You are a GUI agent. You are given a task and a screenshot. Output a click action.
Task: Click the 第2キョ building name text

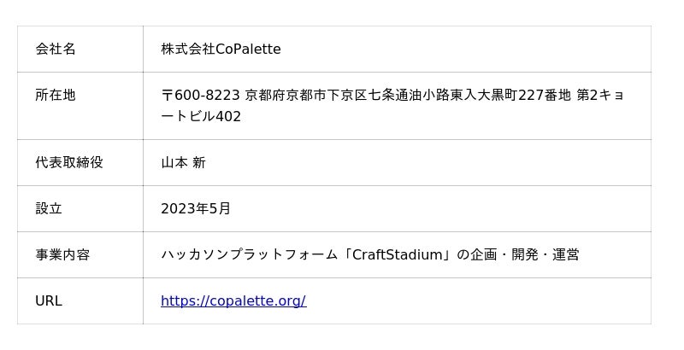coord(600,95)
